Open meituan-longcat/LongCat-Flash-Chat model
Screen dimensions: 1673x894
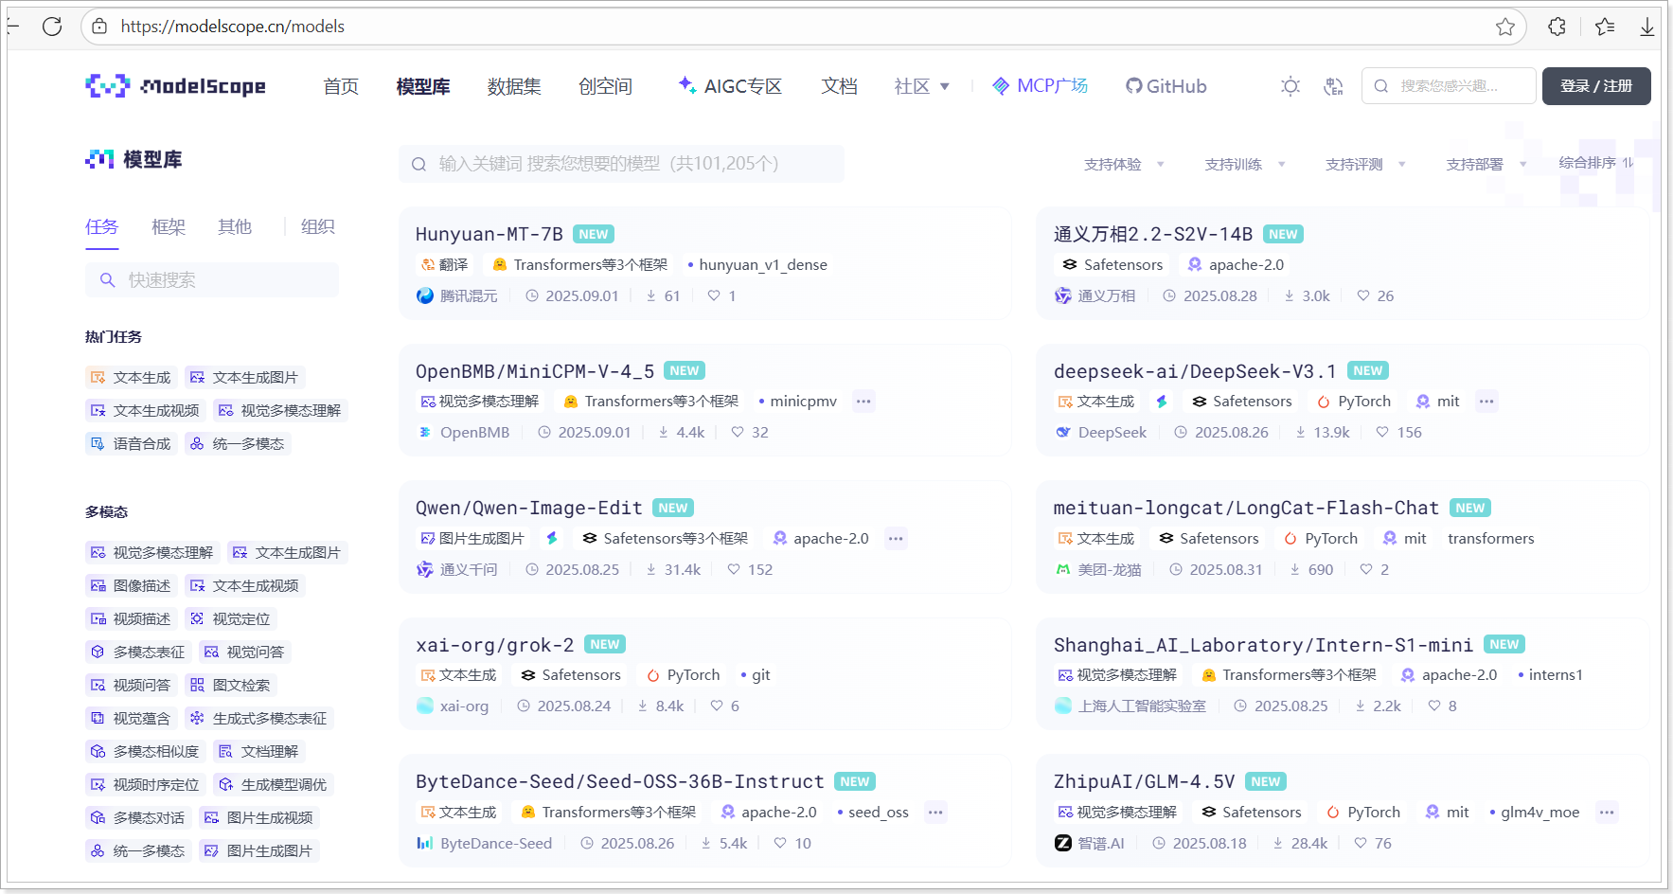(1246, 509)
